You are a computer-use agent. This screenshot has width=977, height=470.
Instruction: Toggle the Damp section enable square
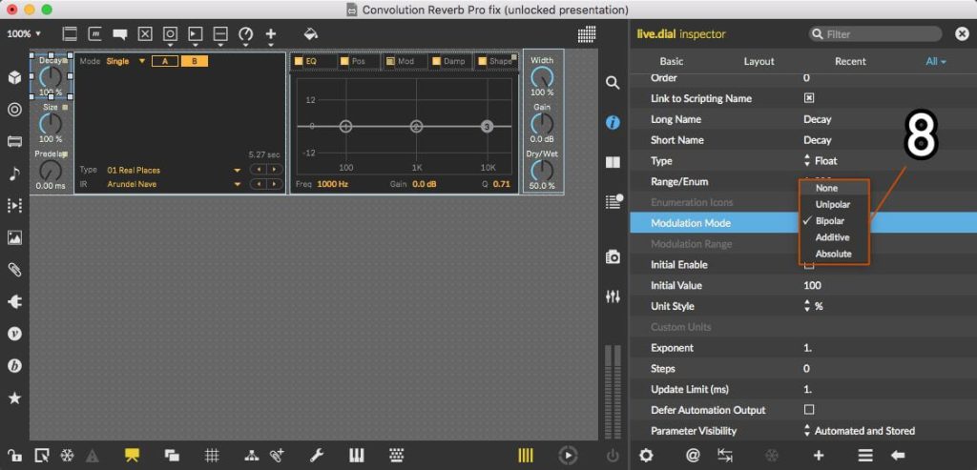coord(437,61)
